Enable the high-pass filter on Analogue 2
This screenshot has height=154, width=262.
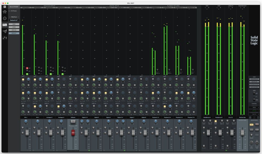39,74
